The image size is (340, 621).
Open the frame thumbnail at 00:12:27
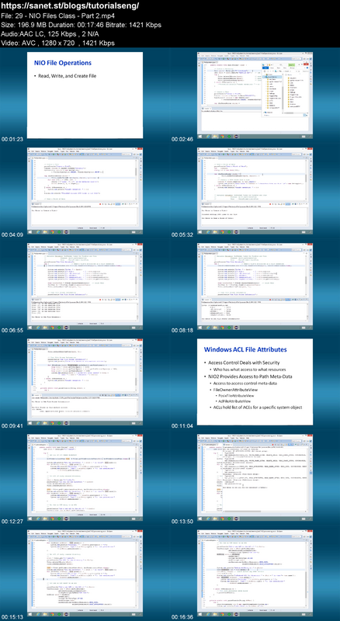pyautogui.click(x=85, y=477)
